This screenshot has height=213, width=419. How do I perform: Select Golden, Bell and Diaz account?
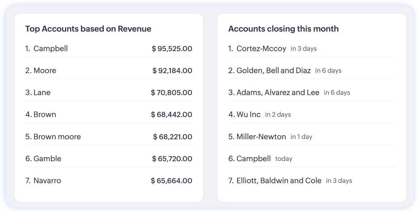click(x=273, y=71)
